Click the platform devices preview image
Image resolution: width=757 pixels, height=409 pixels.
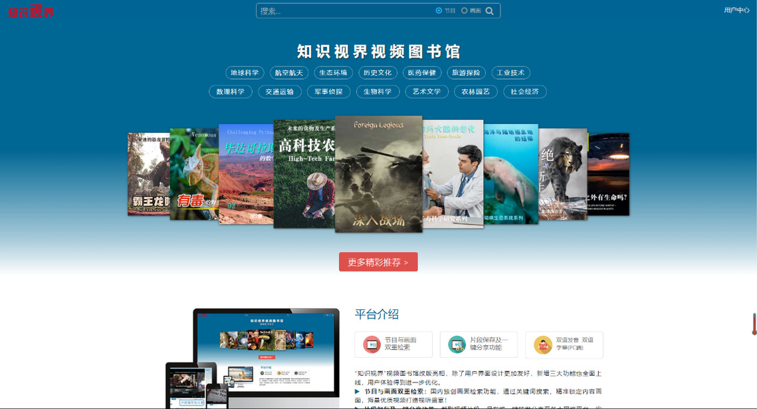coord(253,359)
